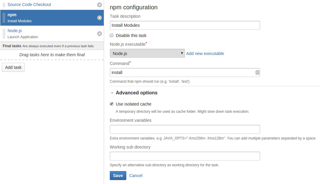Save the npm configuration
The height and width of the screenshot is (184, 320).
(x=118, y=176)
